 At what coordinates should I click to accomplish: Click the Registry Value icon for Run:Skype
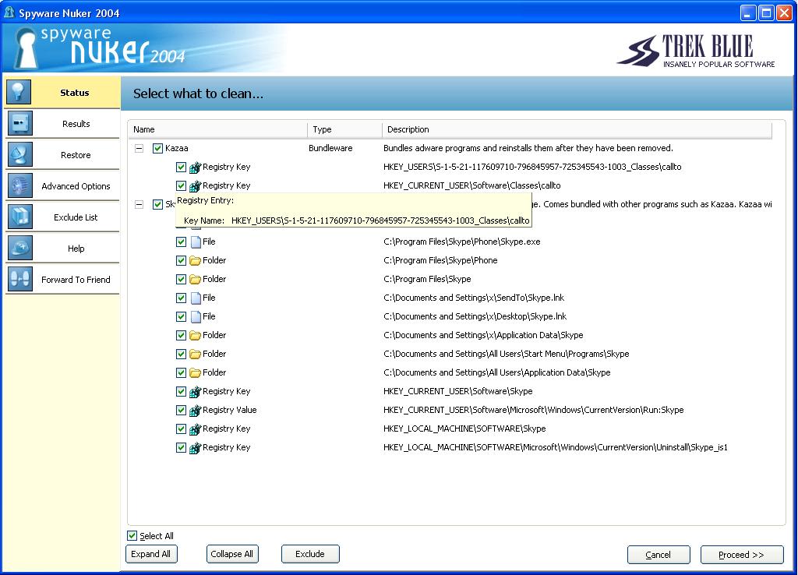(196, 410)
